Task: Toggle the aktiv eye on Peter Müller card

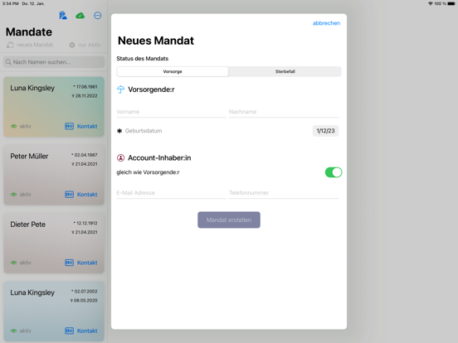Action: tap(14, 195)
